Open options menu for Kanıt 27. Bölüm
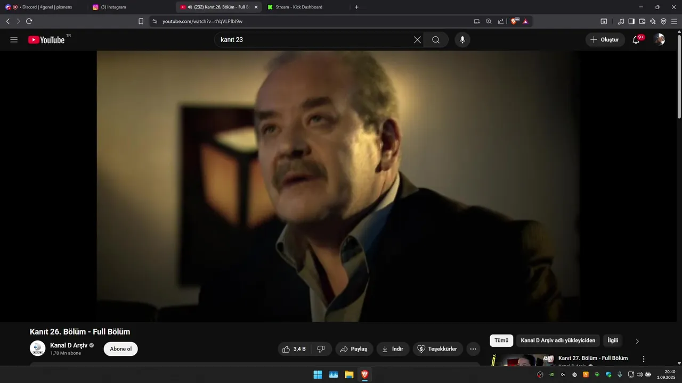 pyautogui.click(x=644, y=359)
